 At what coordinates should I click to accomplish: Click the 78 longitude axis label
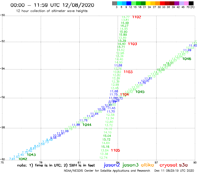[x=41, y=162]
